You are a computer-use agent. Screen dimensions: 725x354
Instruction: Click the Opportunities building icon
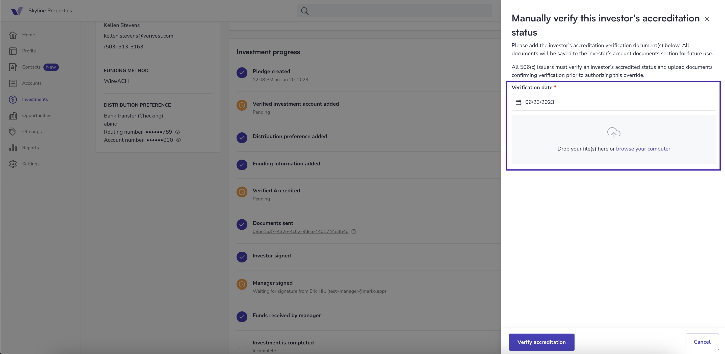click(13, 115)
